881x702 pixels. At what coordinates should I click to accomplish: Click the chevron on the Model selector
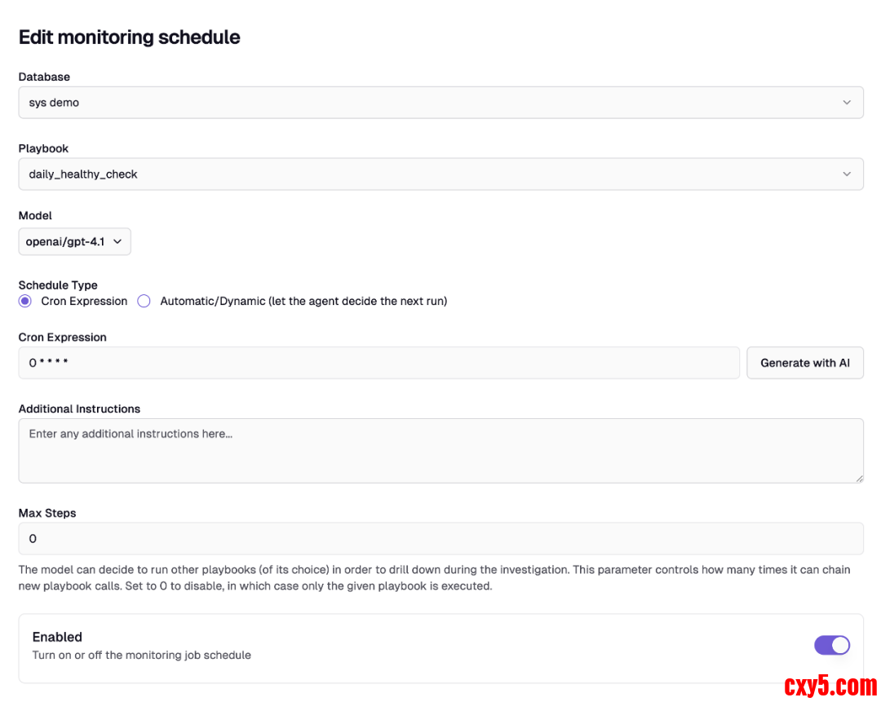point(117,242)
